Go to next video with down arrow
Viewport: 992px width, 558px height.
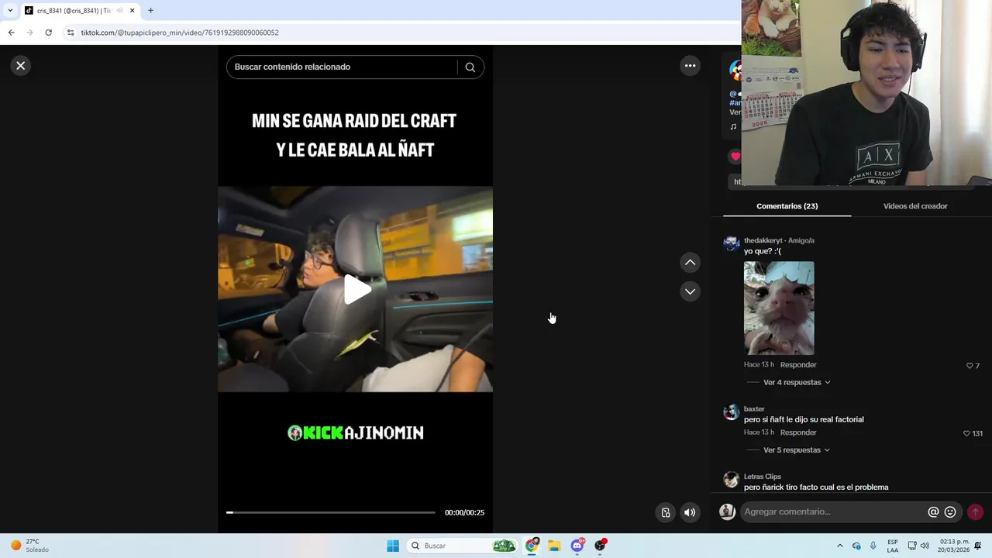690,291
